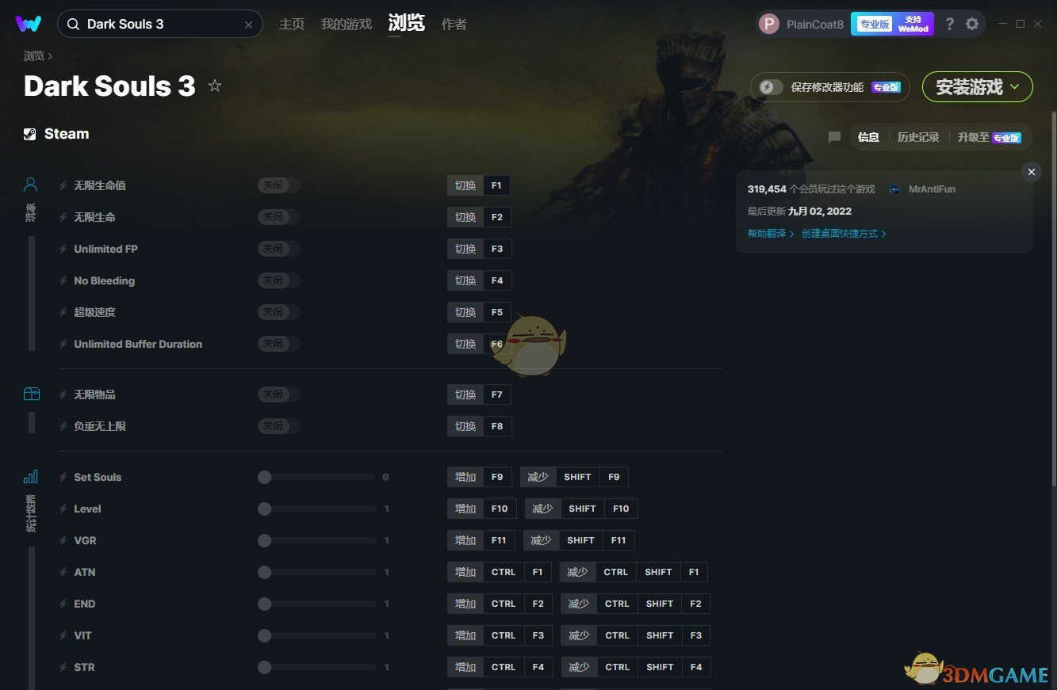Open the help question mark icon

tap(949, 24)
